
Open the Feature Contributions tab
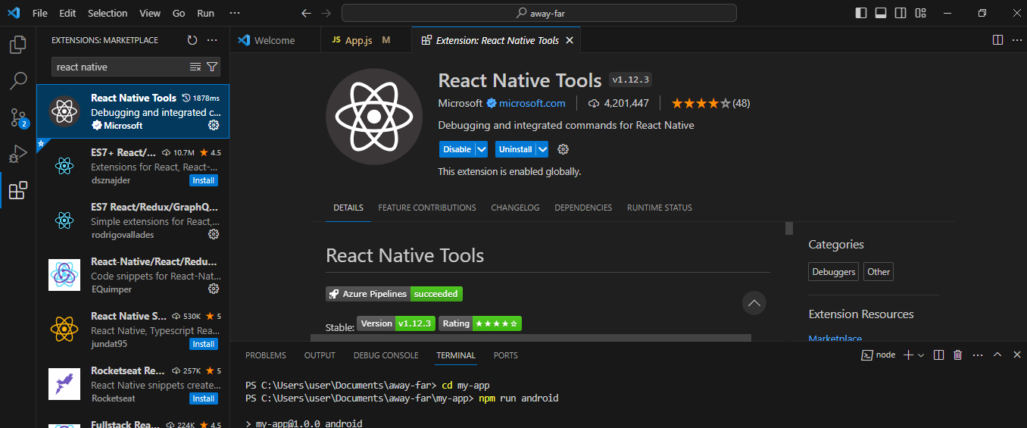pyautogui.click(x=427, y=208)
